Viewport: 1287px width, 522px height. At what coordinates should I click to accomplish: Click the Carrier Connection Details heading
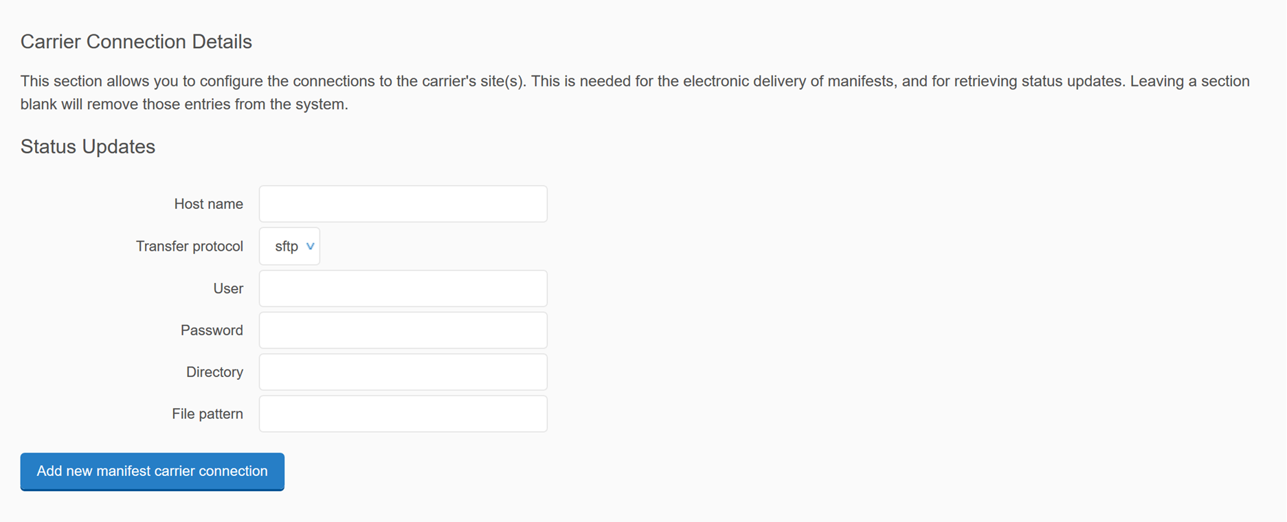point(136,42)
